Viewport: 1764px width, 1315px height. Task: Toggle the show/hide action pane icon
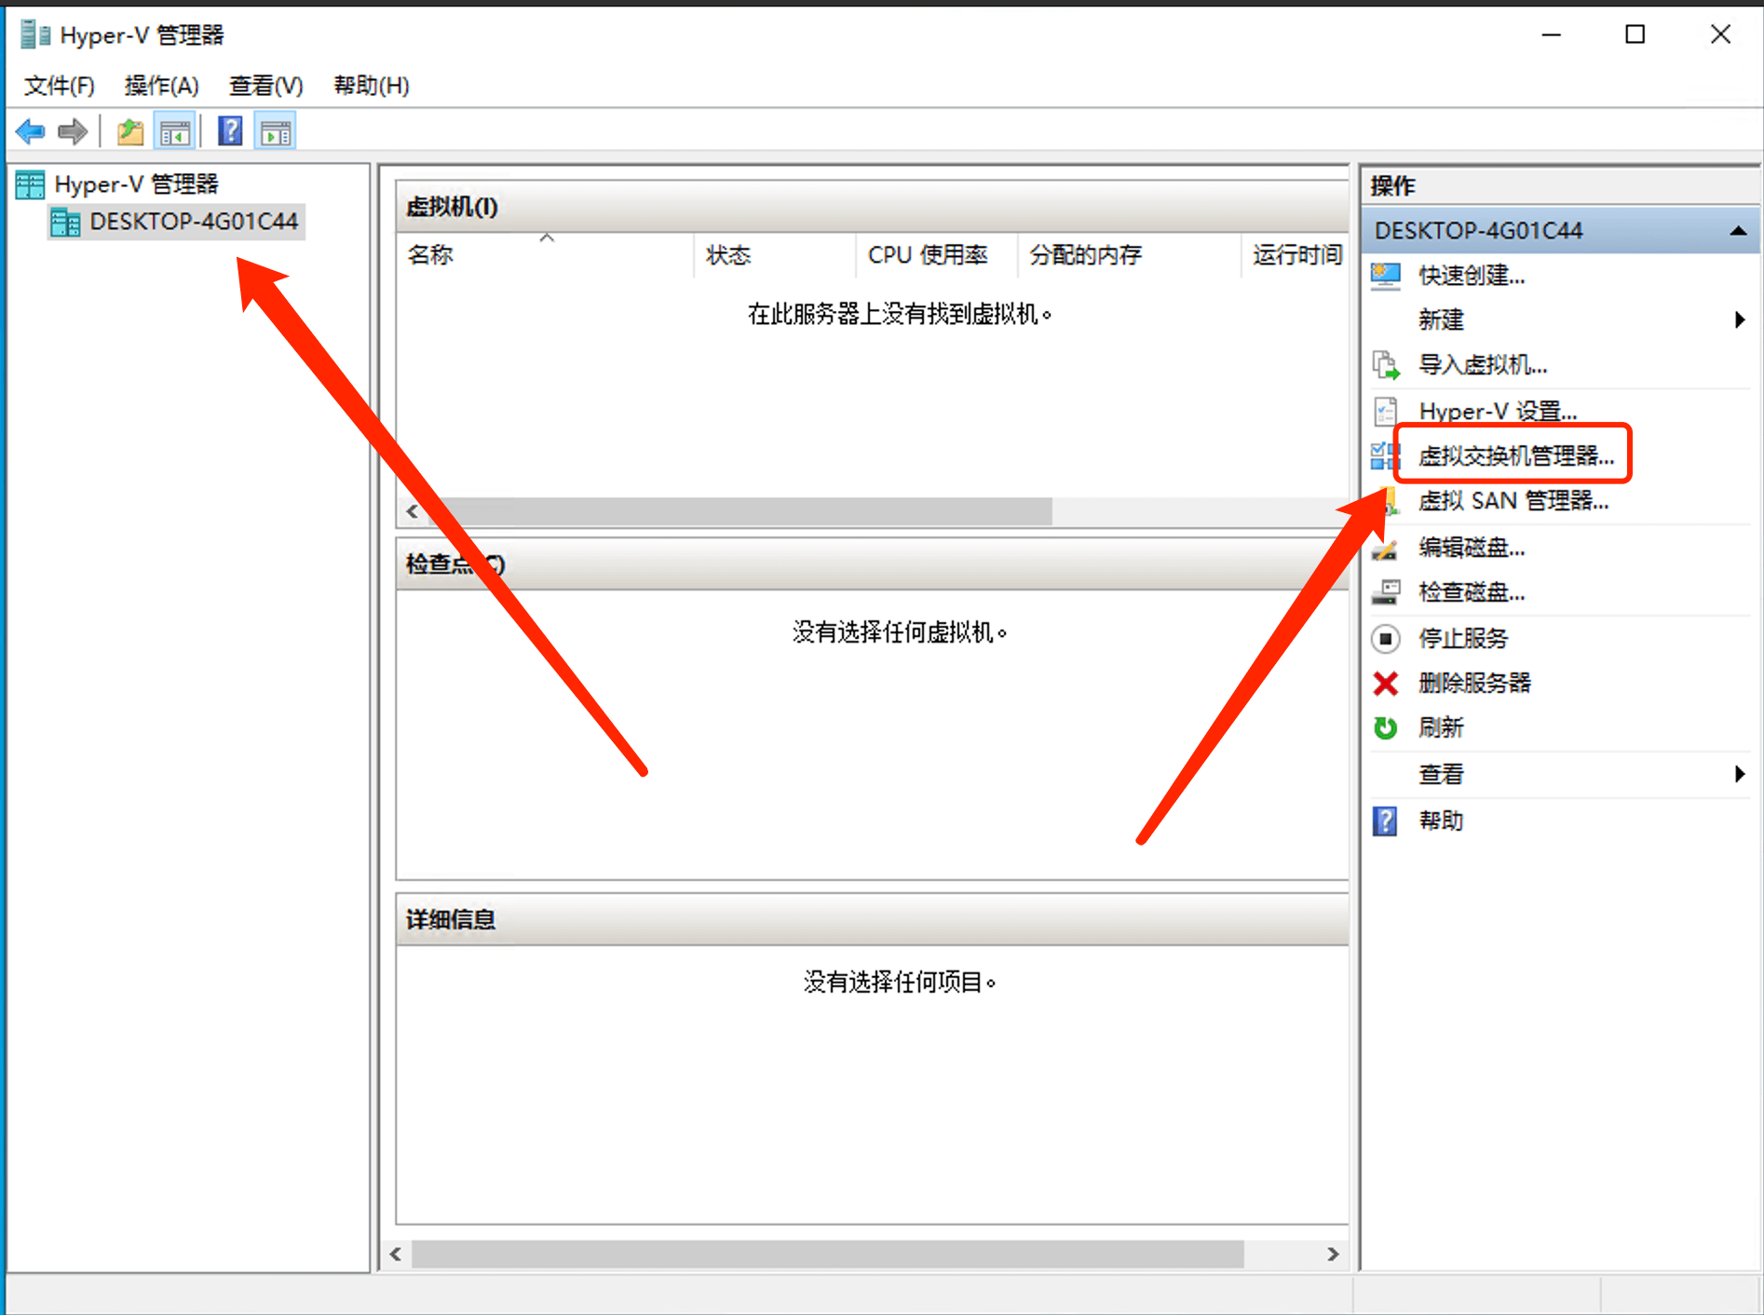pyautogui.click(x=276, y=131)
